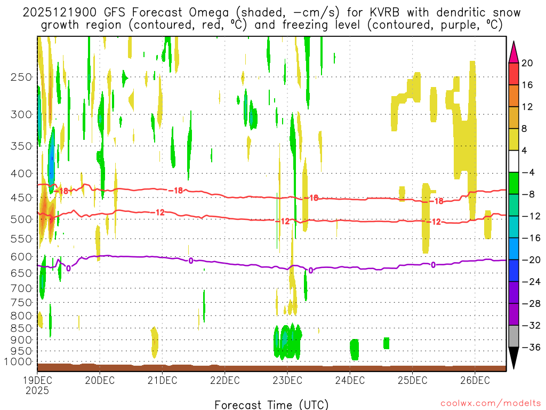The height and width of the screenshot is (410, 546).
Task: Select the purple swatch between -24 and -28
Action: click(513, 293)
